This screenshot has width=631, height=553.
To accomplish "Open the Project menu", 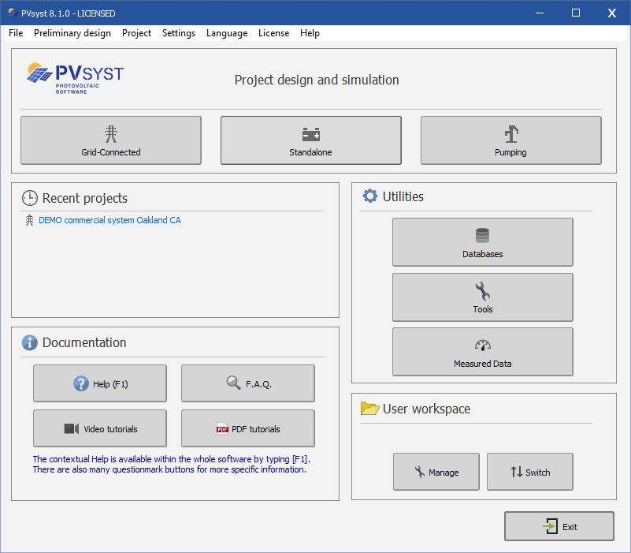I will click(136, 33).
